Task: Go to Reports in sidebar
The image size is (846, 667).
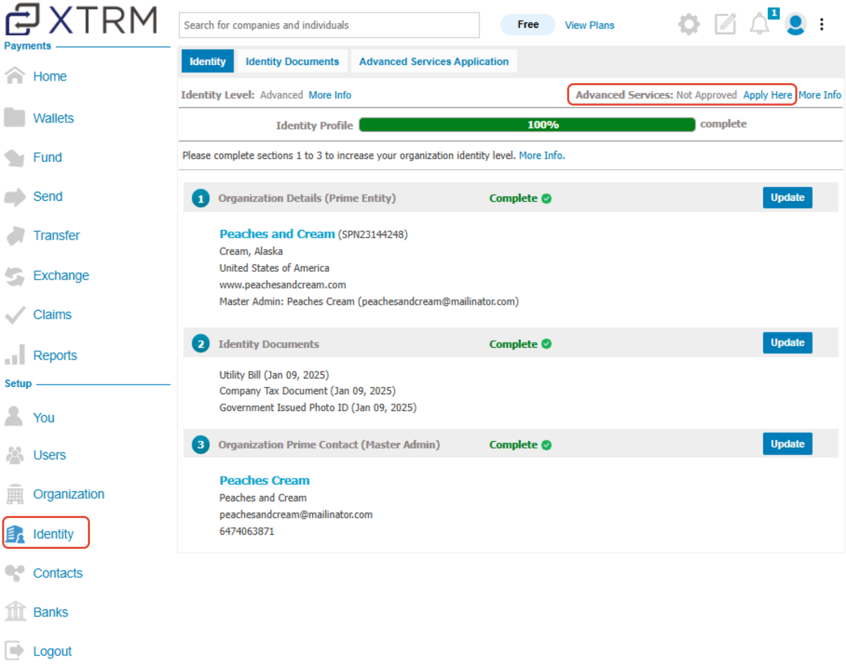Action: pyautogui.click(x=55, y=355)
